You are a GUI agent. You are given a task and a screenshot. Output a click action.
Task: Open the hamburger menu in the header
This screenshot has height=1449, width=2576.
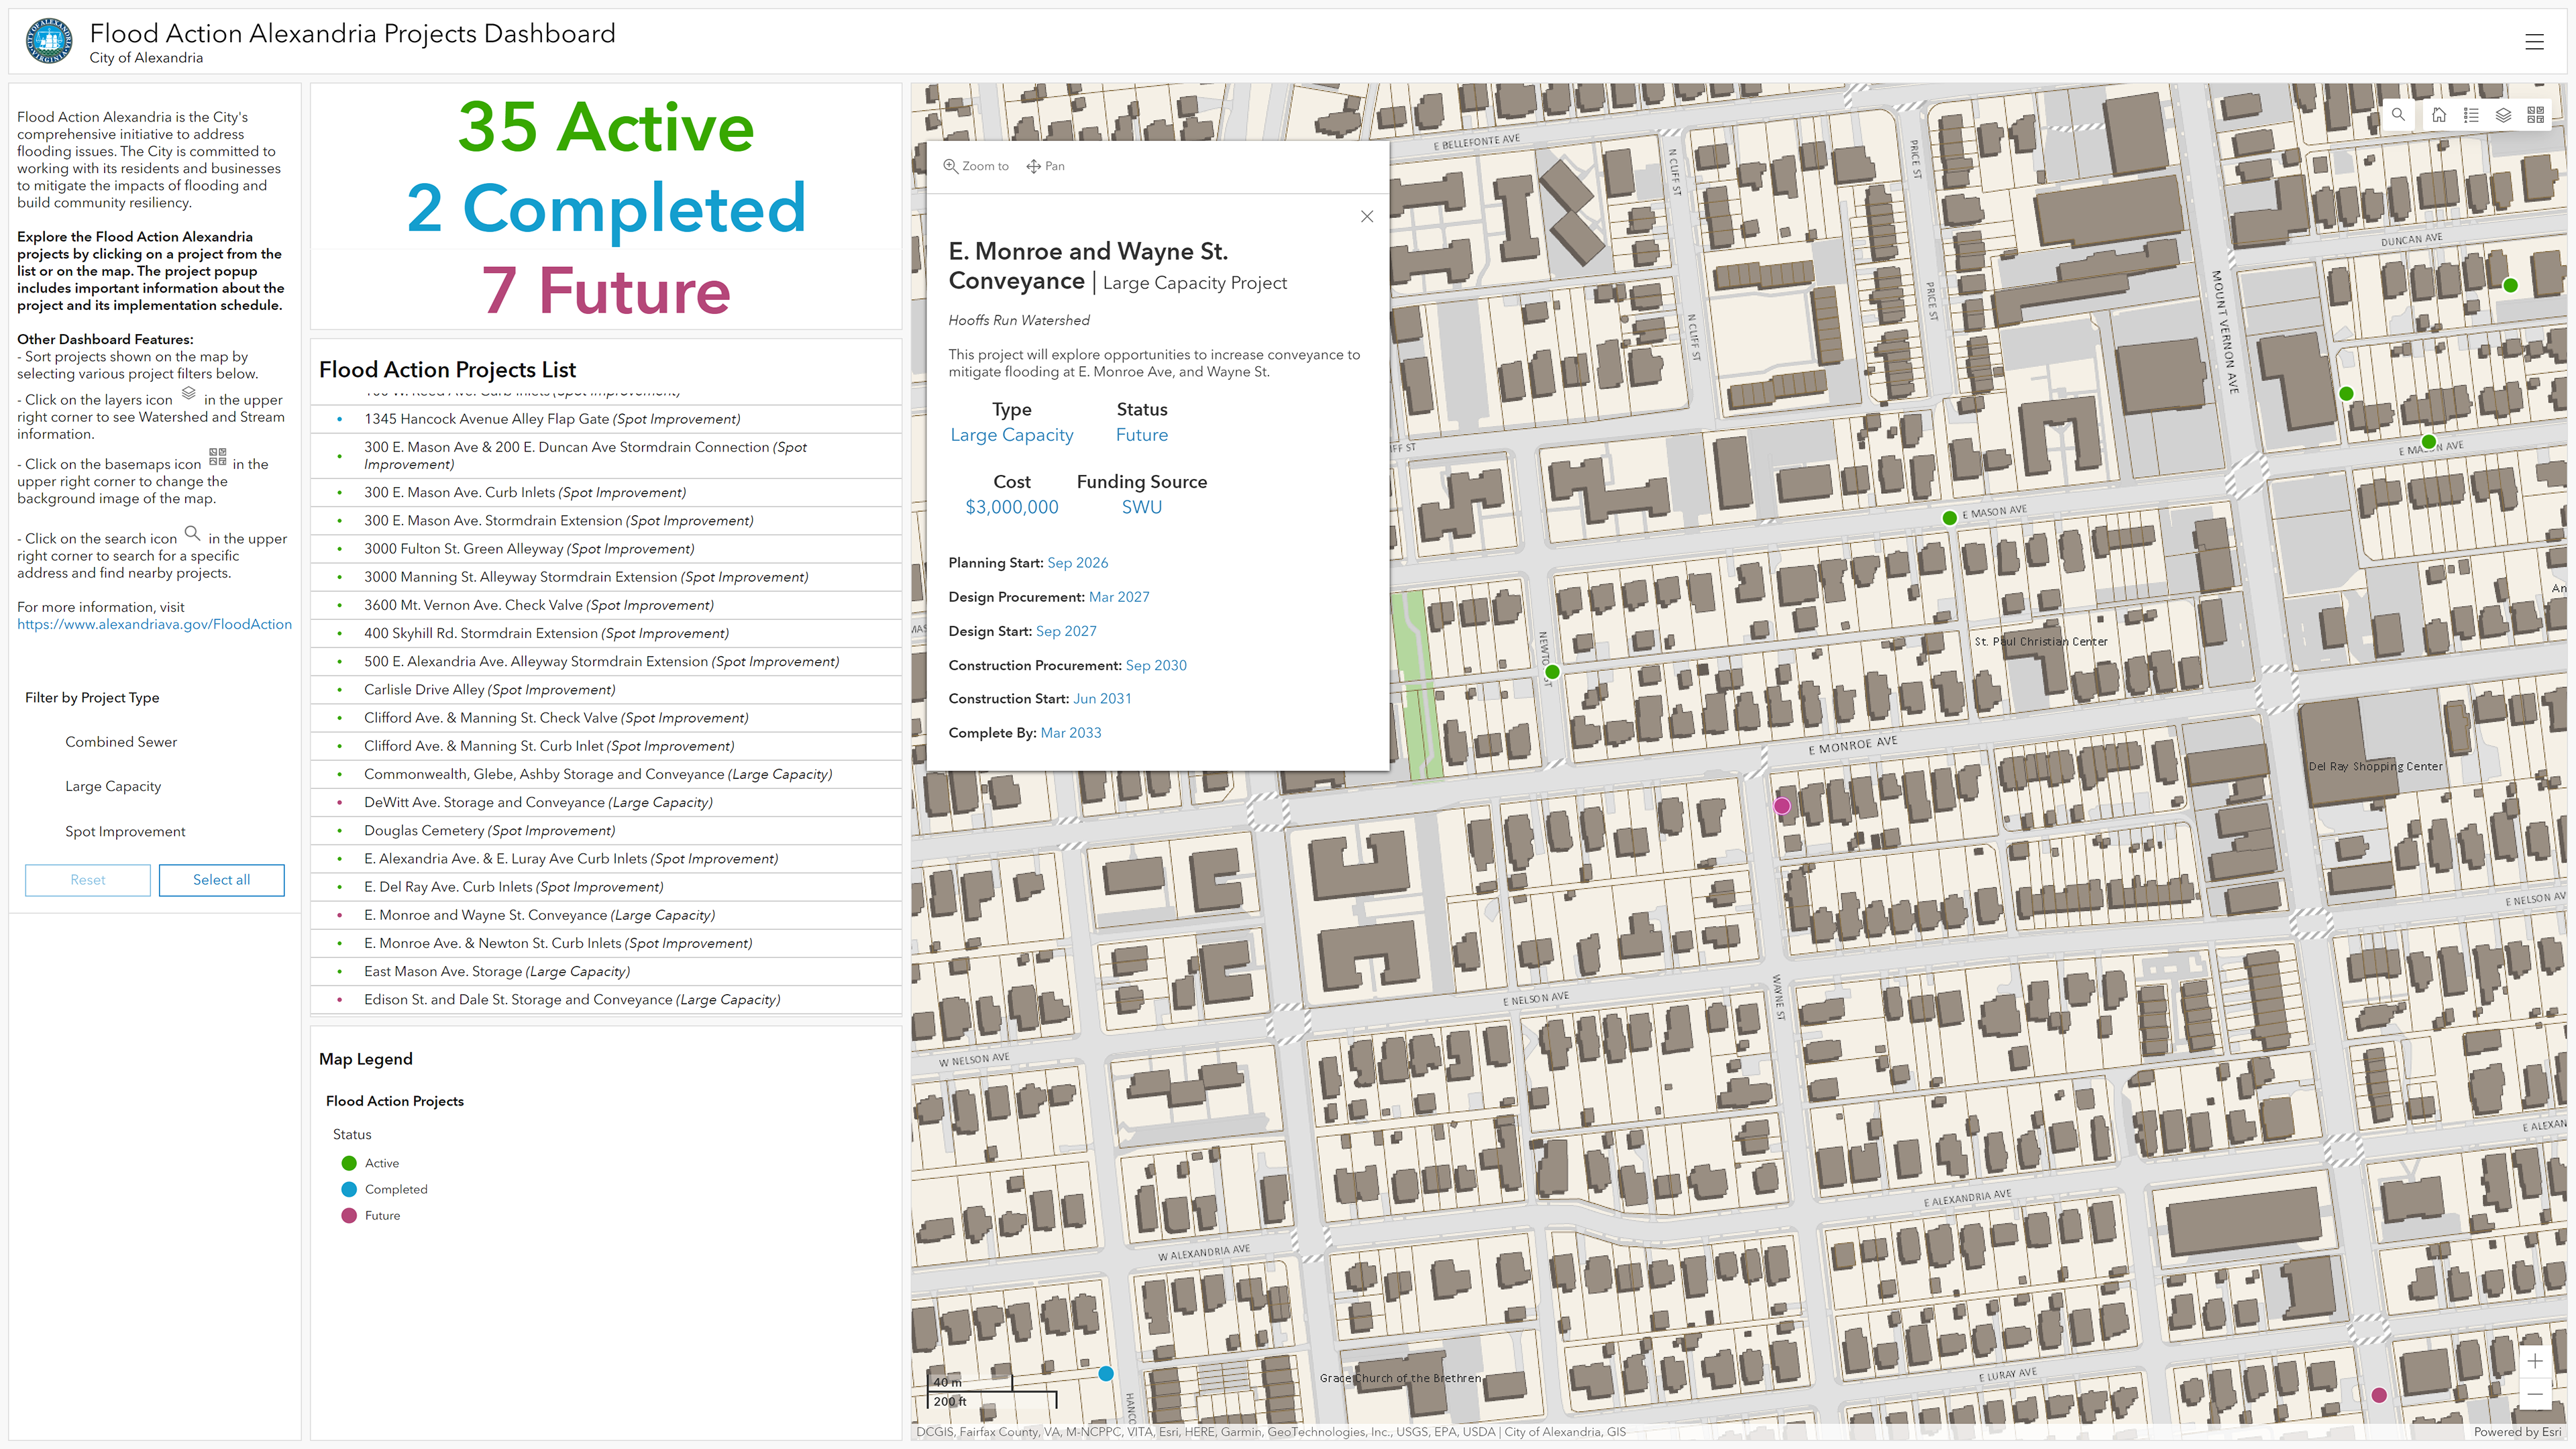pos(2534,42)
